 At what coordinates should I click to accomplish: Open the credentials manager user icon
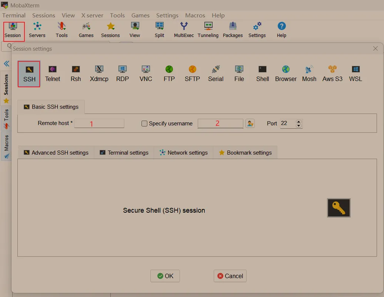[250, 124]
